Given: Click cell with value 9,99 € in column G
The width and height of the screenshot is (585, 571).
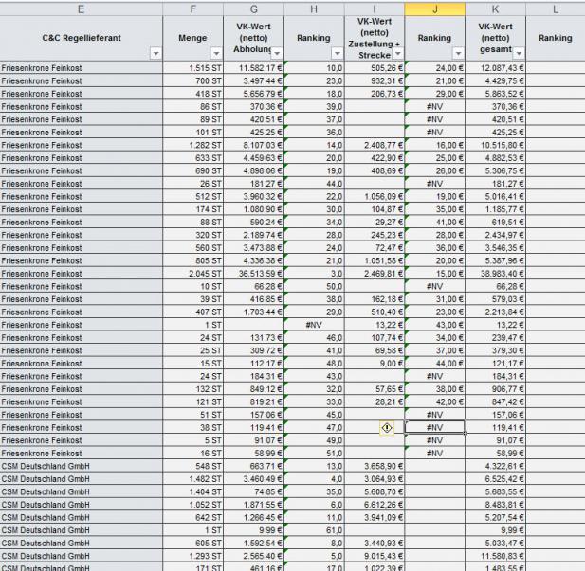Looking at the screenshot, I should coord(254,530).
